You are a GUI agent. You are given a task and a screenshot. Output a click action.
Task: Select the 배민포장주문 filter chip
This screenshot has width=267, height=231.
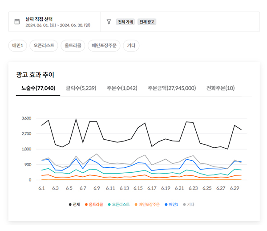(x=105, y=45)
